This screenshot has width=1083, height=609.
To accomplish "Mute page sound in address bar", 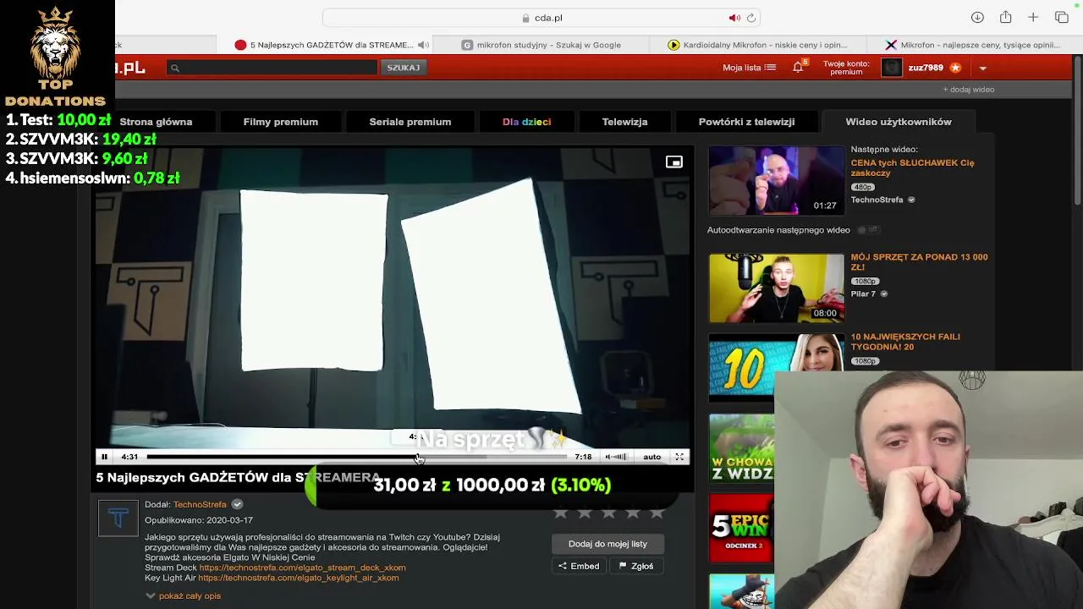I will coord(734,18).
